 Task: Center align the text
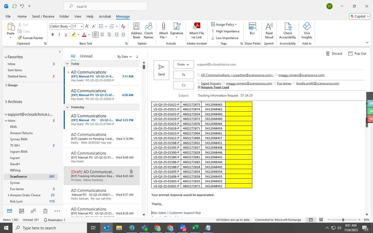click(x=102, y=35)
